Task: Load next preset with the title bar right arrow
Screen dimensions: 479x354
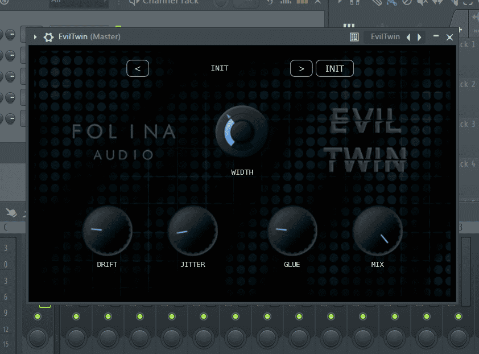Action: tap(419, 38)
